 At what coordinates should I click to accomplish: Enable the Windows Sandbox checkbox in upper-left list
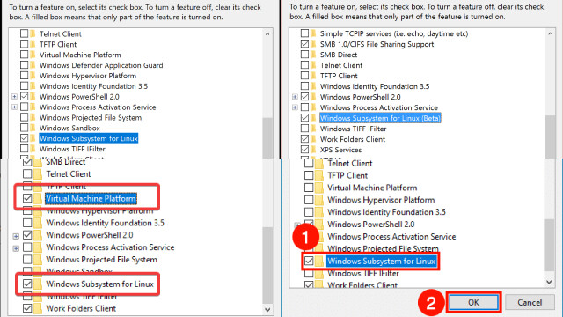(24, 128)
